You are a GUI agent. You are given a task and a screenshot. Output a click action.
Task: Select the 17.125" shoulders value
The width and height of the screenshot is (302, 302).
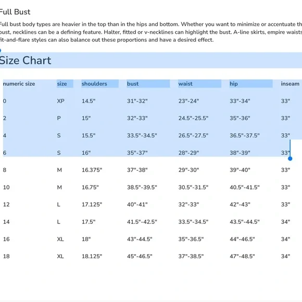click(x=92, y=205)
